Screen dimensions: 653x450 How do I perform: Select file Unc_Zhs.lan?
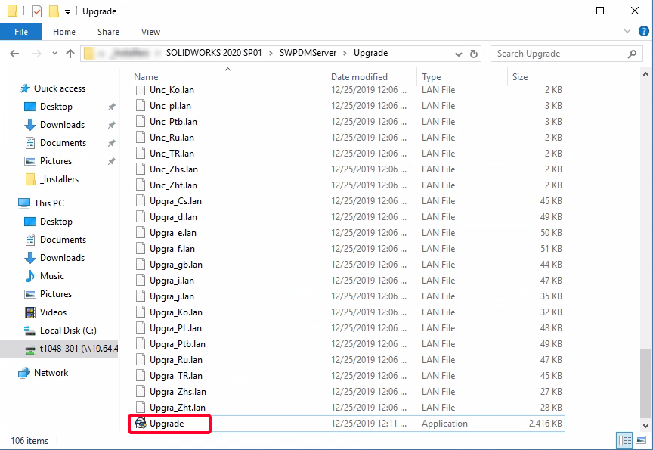(174, 169)
